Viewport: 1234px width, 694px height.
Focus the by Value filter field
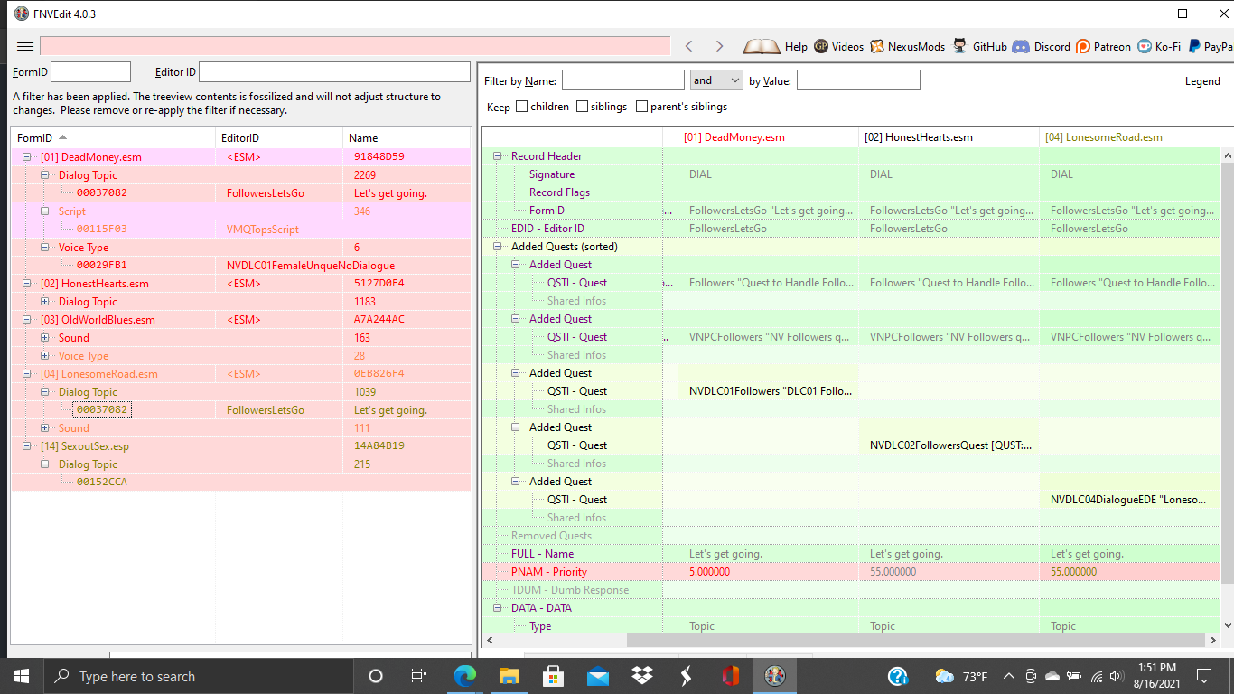click(x=858, y=80)
